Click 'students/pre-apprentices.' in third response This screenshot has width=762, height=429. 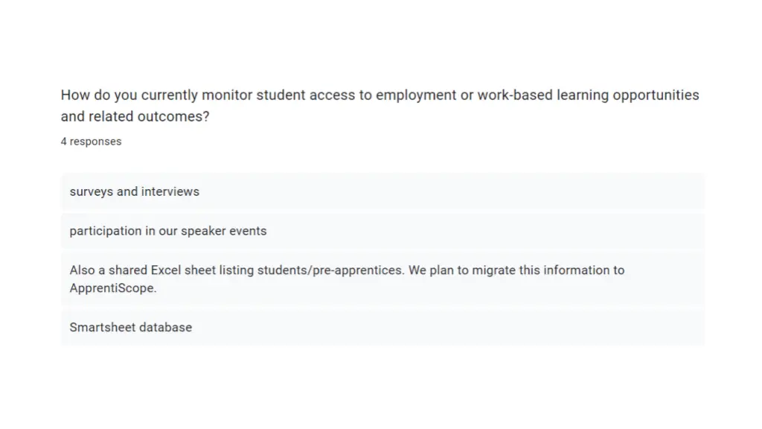(x=331, y=270)
